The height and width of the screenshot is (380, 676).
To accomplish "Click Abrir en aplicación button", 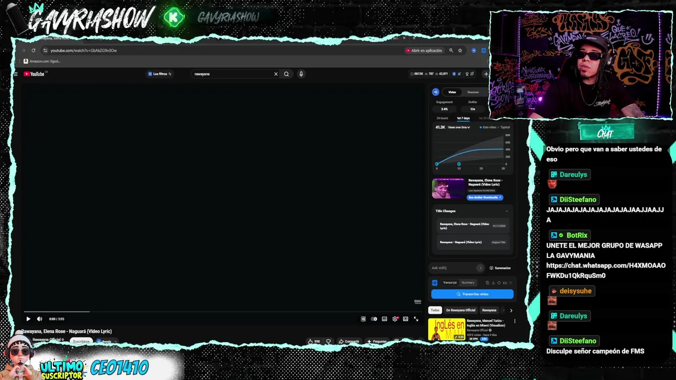I will point(424,51).
